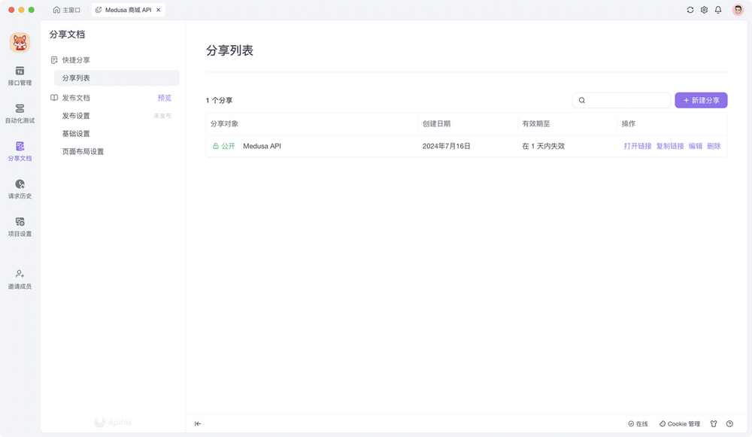The image size is (752, 437).
Task: Switch to 自动化测试 in the left sidebar
Action: 19,113
